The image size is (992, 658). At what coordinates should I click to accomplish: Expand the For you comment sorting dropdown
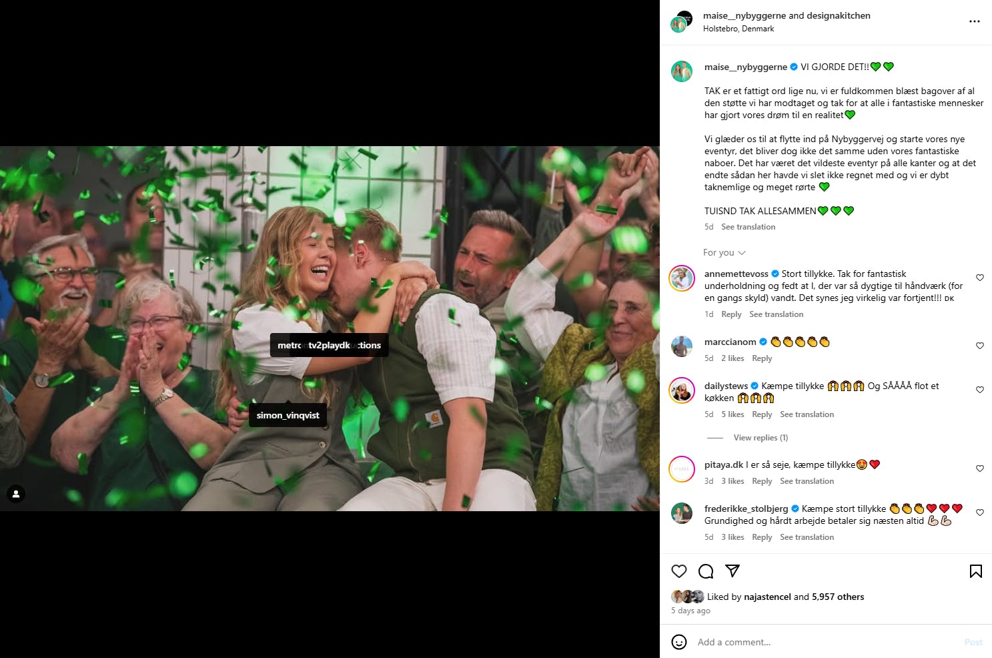pyautogui.click(x=724, y=252)
